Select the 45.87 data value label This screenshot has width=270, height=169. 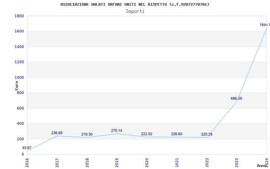[x=27, y=148]
